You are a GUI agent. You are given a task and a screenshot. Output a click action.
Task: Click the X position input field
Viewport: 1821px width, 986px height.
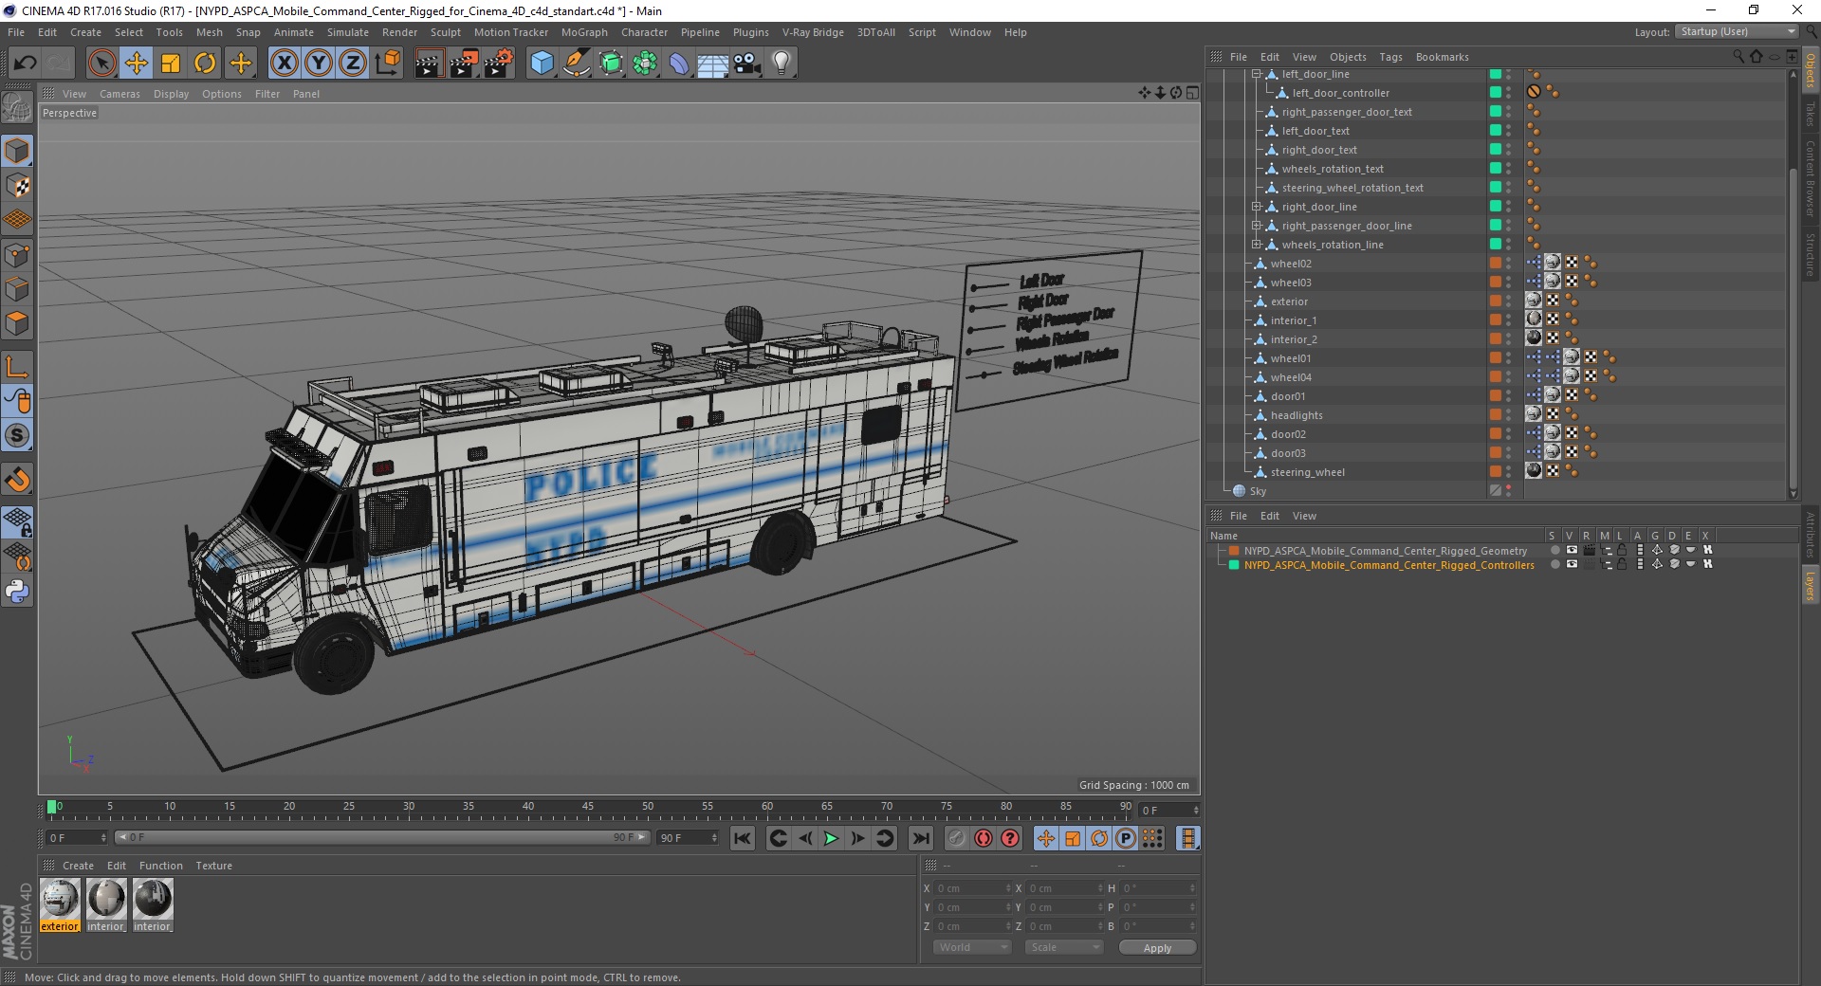[x=973, y=888]
